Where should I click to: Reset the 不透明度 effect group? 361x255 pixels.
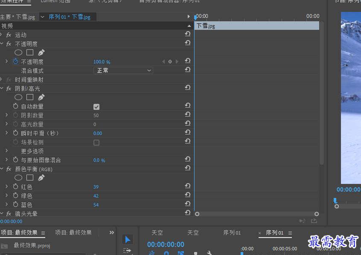tap(188, 43)
